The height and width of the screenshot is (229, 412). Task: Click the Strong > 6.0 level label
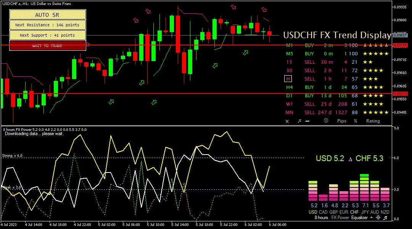click(x=12, y=156)
